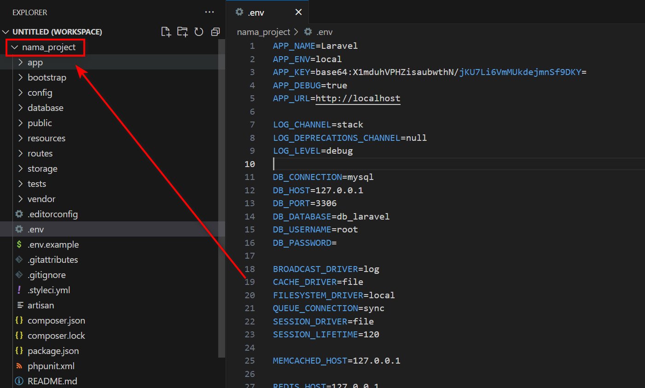Viewport: 645px width, 388px height.
Task: Expand the tests folder
Action: (20, 184)
